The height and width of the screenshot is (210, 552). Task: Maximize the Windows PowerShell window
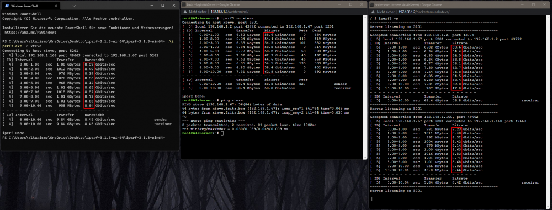click(163, 6)
